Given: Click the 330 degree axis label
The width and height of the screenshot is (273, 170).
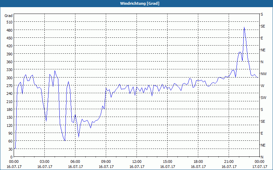Looking at the screenshot, I should click(x=10, y=70).
